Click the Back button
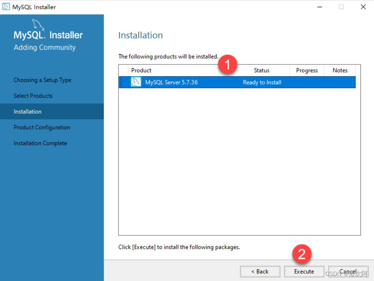374x281 pixels. click(x=260, y=271)
